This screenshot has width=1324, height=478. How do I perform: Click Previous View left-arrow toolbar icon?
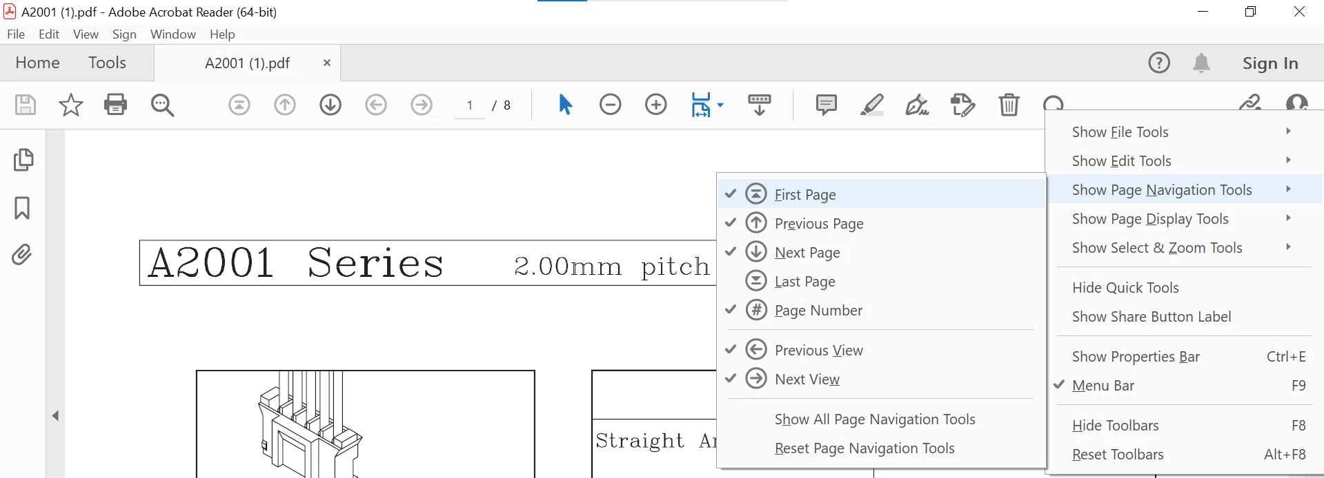376,105
